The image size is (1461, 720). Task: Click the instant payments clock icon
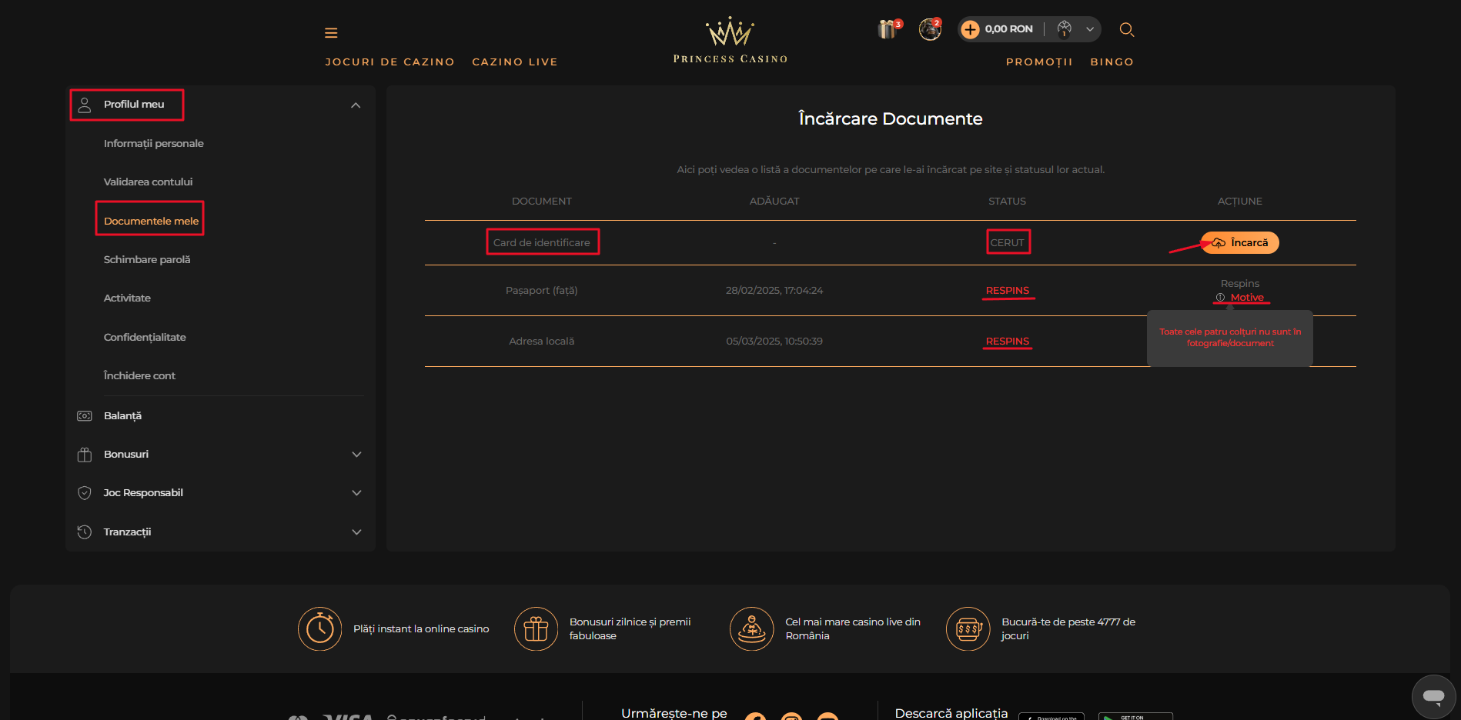pyautogui.click(x=319, y=629)
